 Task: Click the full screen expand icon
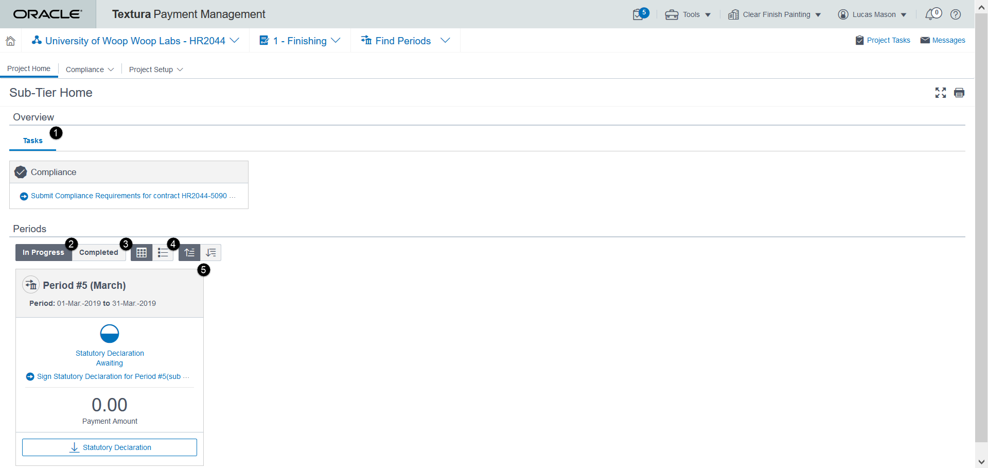click(x=941, y=93)
